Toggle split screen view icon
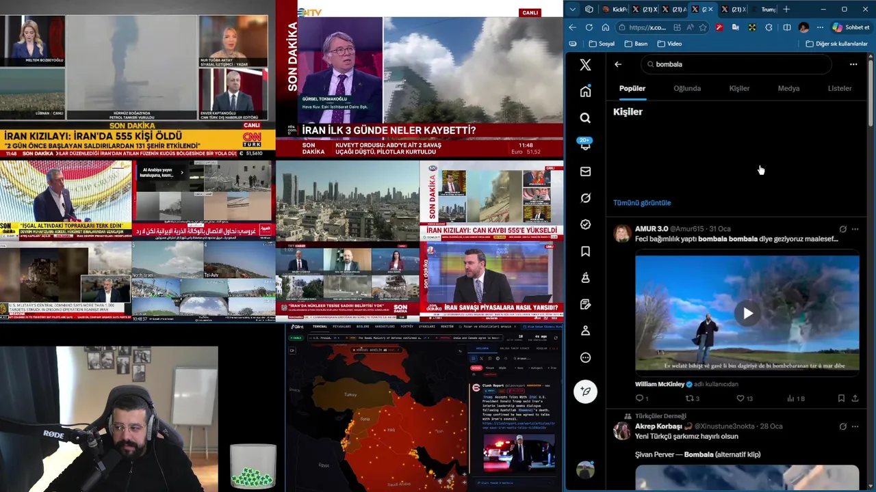This screenshot has width=876, height=492. click(786, 27)
